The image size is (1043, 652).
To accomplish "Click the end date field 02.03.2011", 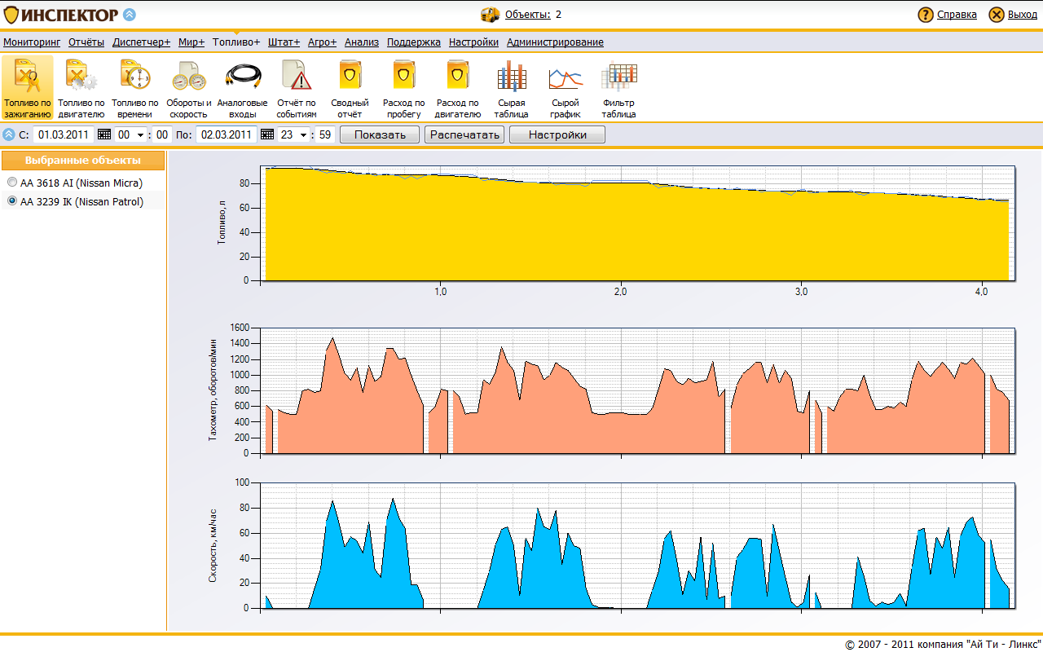I will (x=227, y=134).
